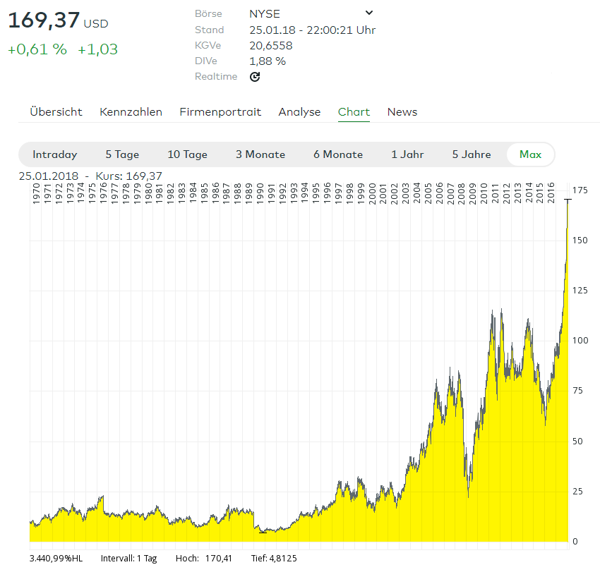This screenshot has width=600, height=572.
Task: Click the Realtime refresh icon
Action: coord(255,77)
